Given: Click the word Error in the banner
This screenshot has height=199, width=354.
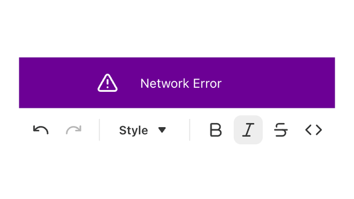Looking at the screenshot, I should pos(207,83).
